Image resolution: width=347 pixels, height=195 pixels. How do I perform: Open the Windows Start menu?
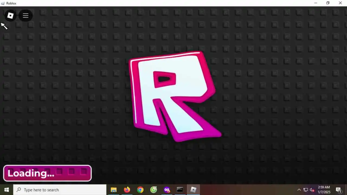pyautogui.click(x=7, y=190)
